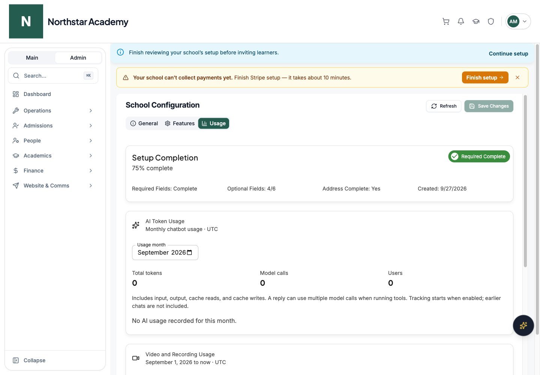Open the AM user account menu
Viewport: 540px width, 375px height.
click(518, 21)
